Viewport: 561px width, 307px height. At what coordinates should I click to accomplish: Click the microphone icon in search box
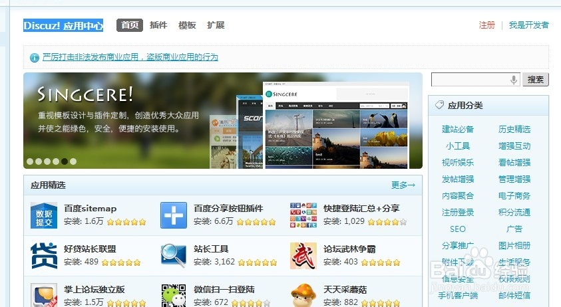(x=514, y=79)
